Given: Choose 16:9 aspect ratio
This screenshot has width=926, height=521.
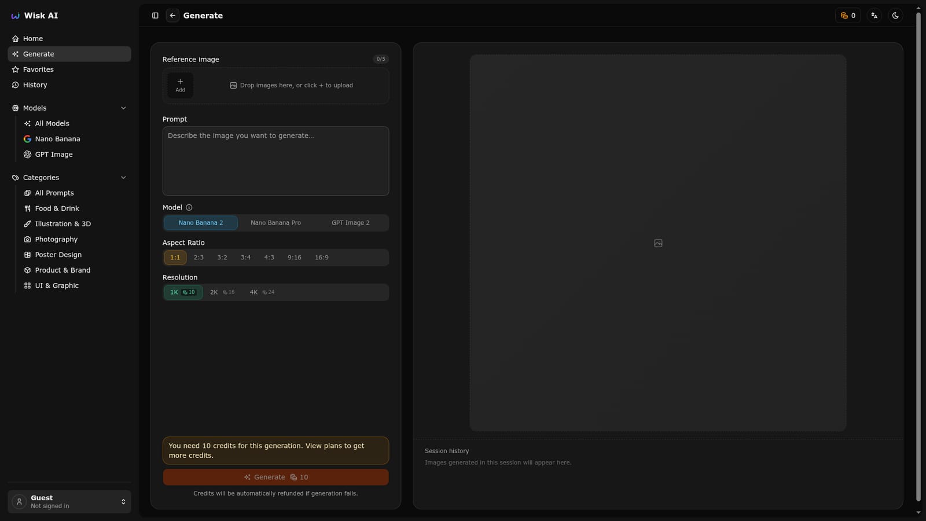Looking at the screenshot, I should pos(322,258).
